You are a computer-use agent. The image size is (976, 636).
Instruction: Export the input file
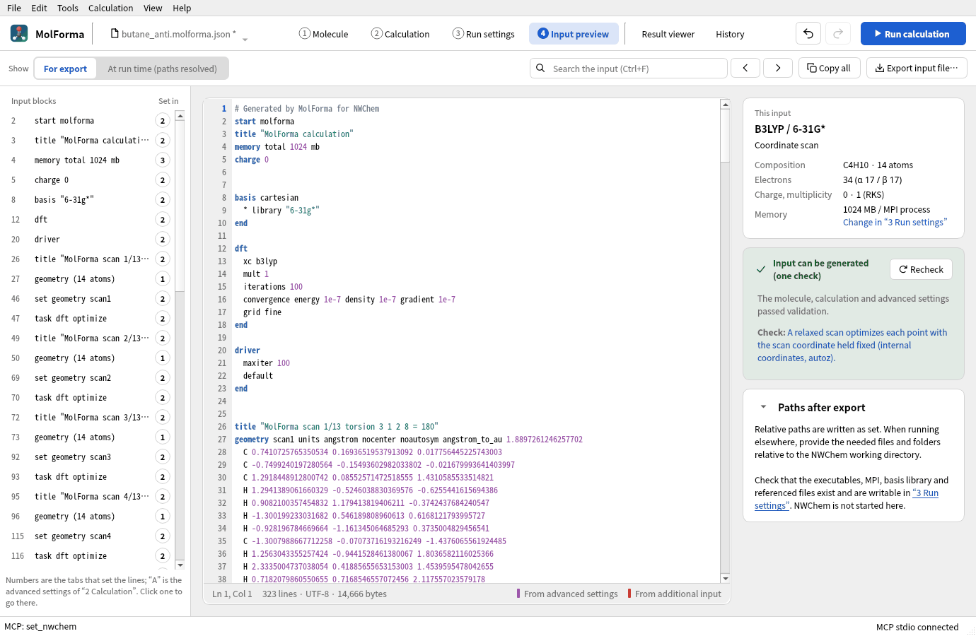[917, 68]
